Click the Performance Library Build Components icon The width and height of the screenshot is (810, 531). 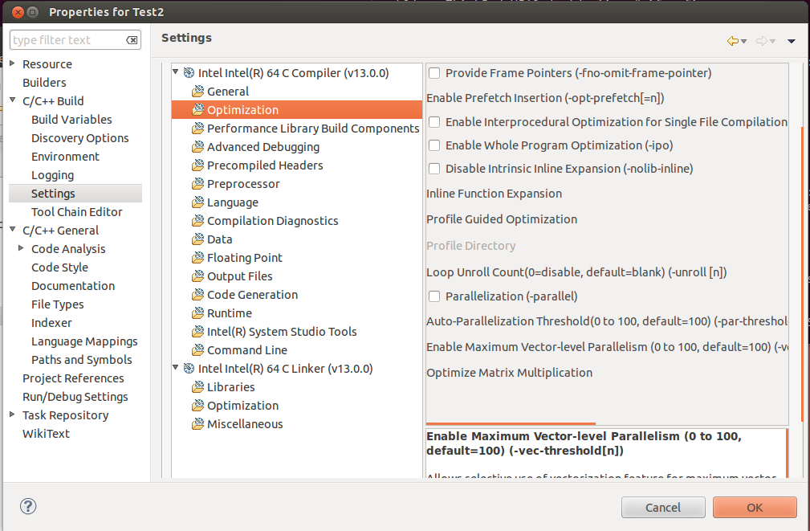click(197, 129)
